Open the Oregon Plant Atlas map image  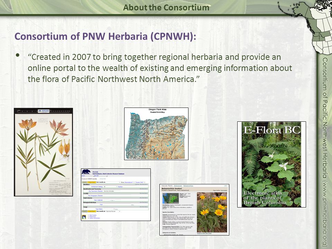pyautogui.click(x=156, y=133)
